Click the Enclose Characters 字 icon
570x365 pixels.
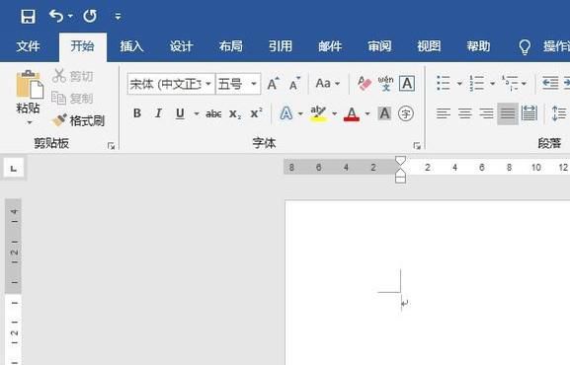pyautogui.click(x=406, y=113)
